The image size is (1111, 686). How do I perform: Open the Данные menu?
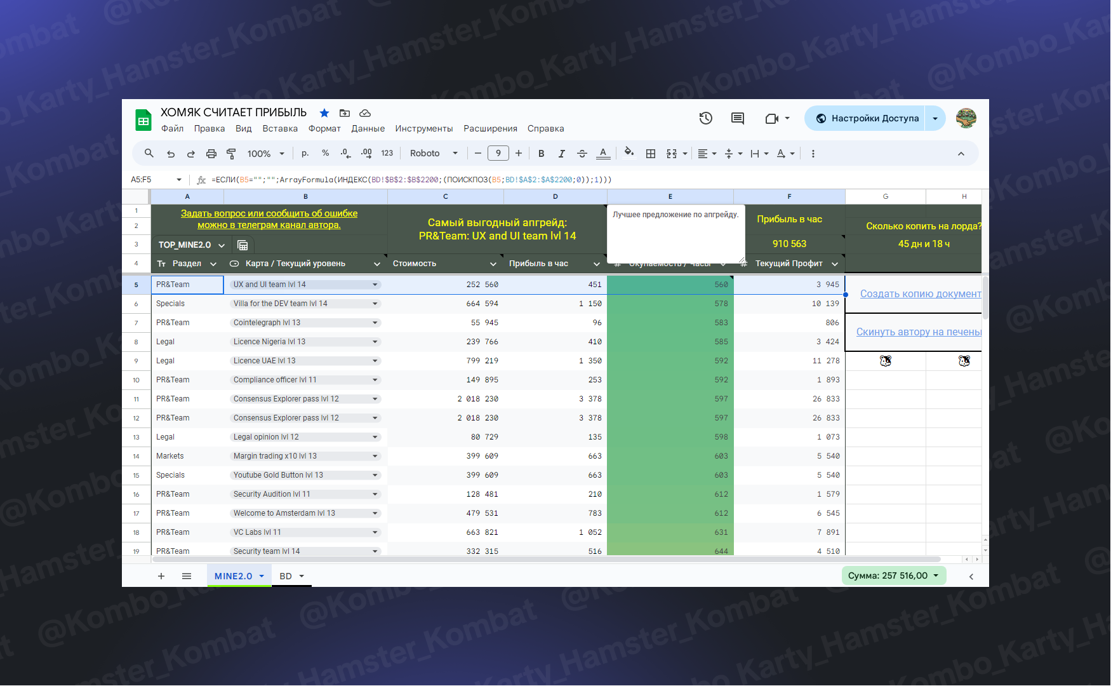click(368, 128)
